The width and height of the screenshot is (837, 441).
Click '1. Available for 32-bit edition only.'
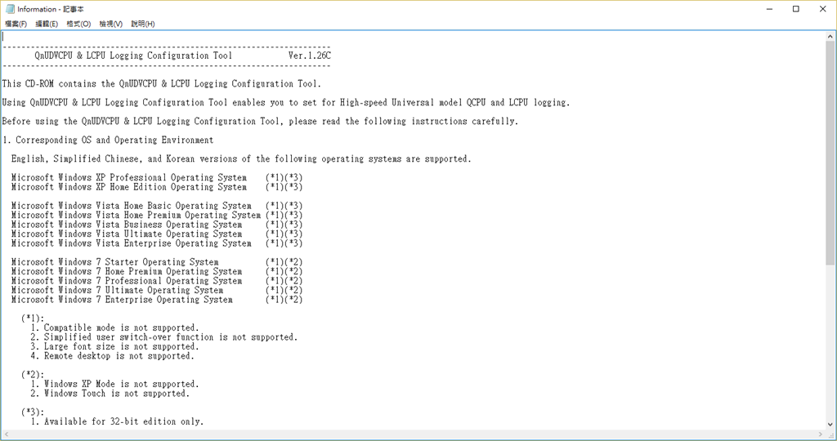click(x=118, y=421)
